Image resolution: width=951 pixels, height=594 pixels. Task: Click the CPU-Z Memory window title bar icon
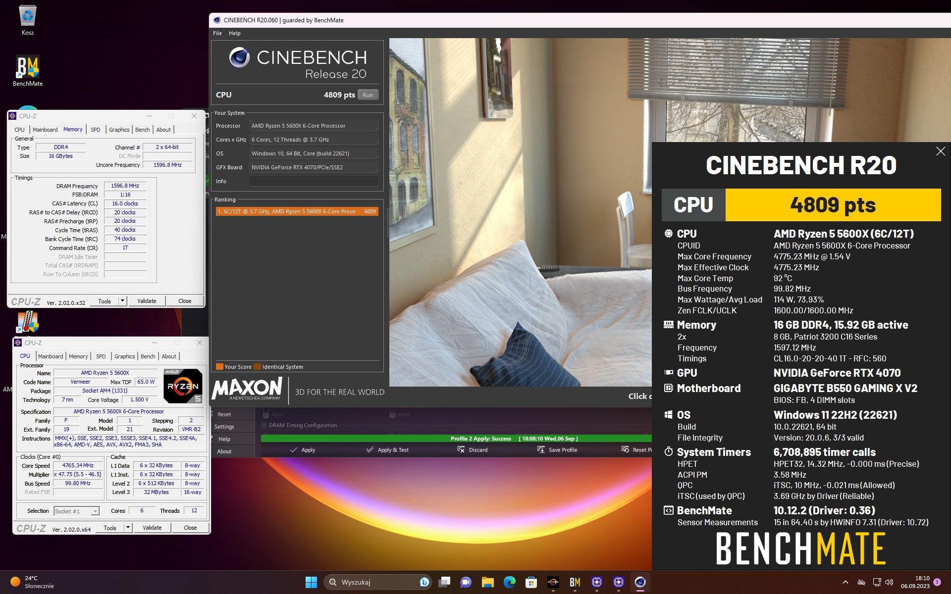click(x=13, y=116)
